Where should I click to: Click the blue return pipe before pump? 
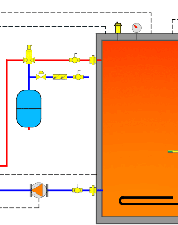click(15, 190)
